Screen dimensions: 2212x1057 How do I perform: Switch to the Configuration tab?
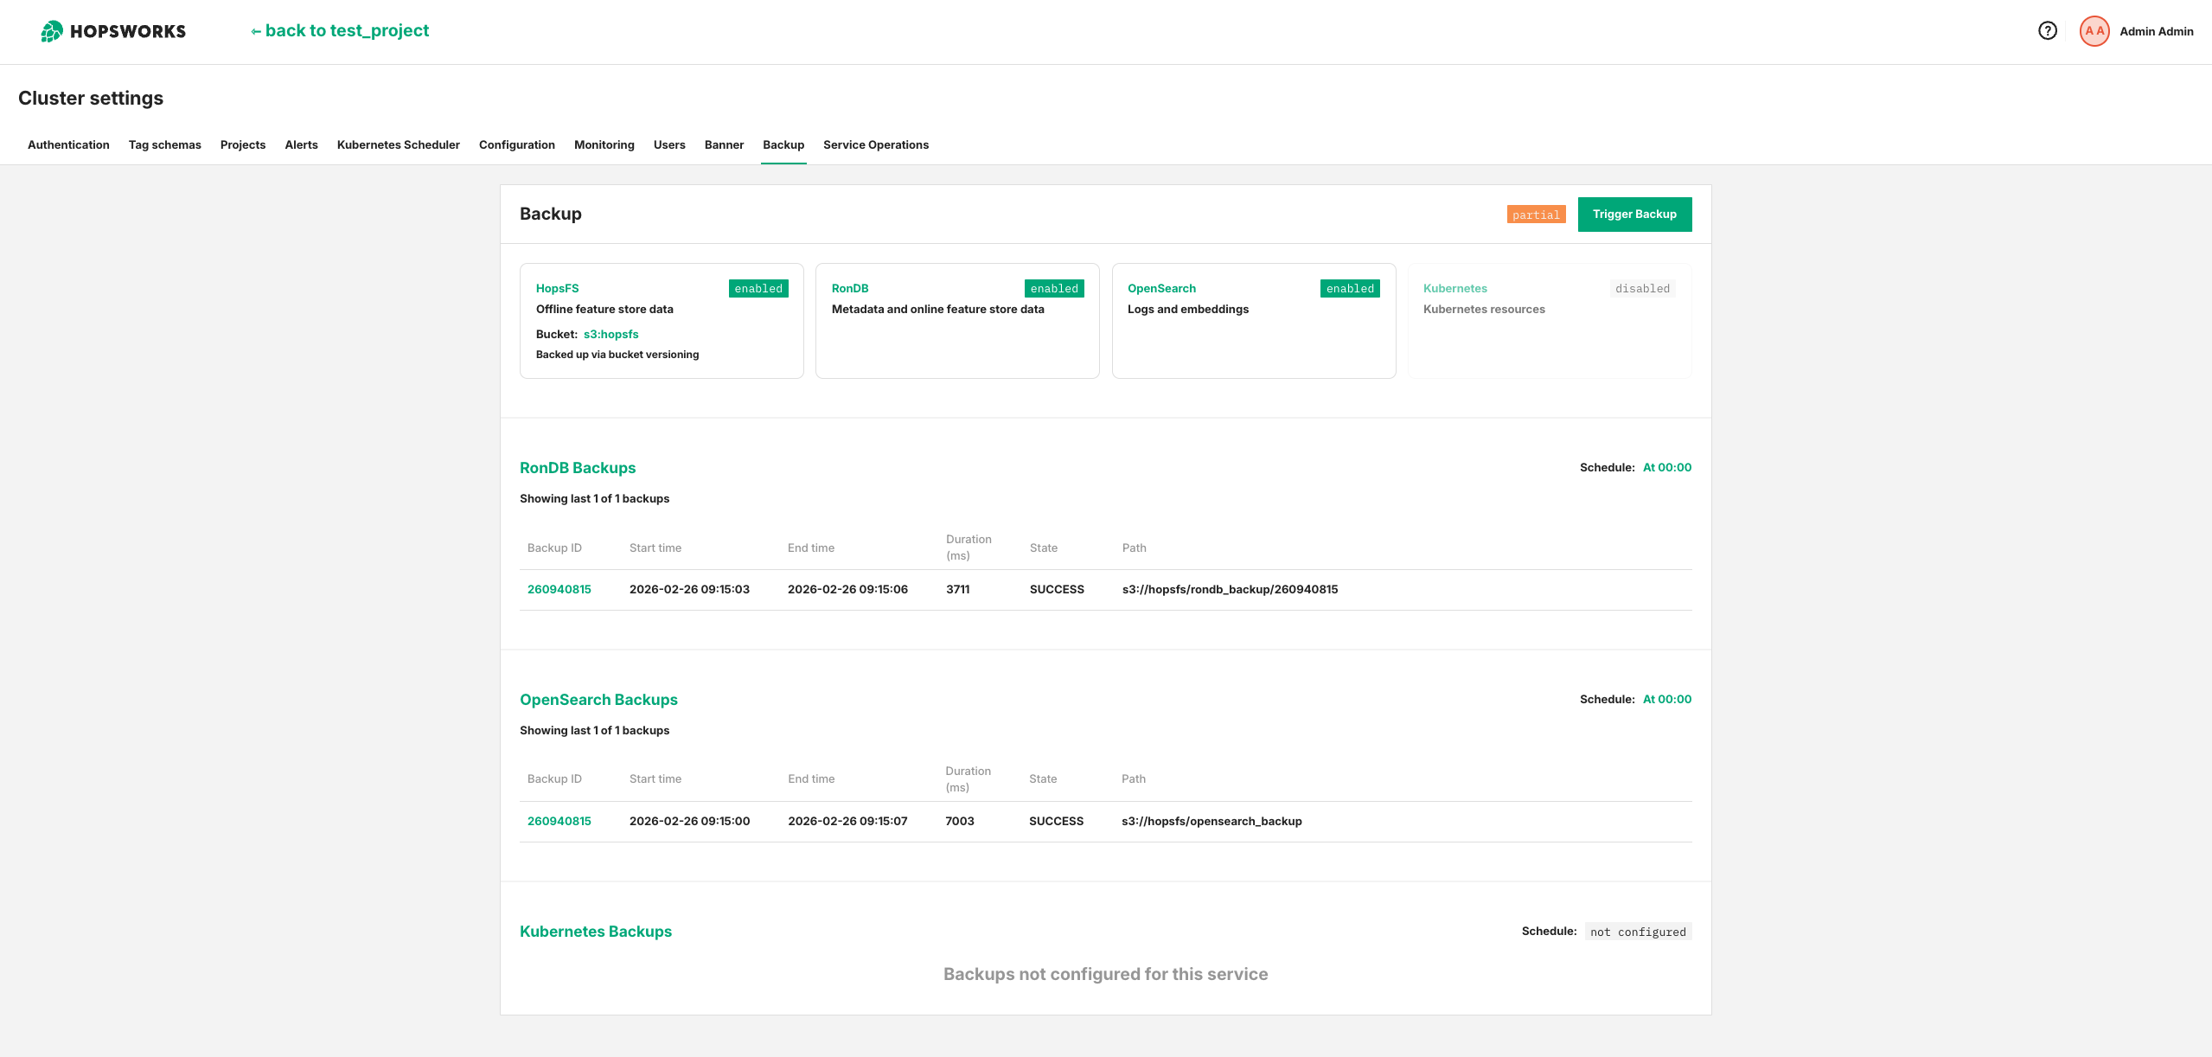[517, 144]
